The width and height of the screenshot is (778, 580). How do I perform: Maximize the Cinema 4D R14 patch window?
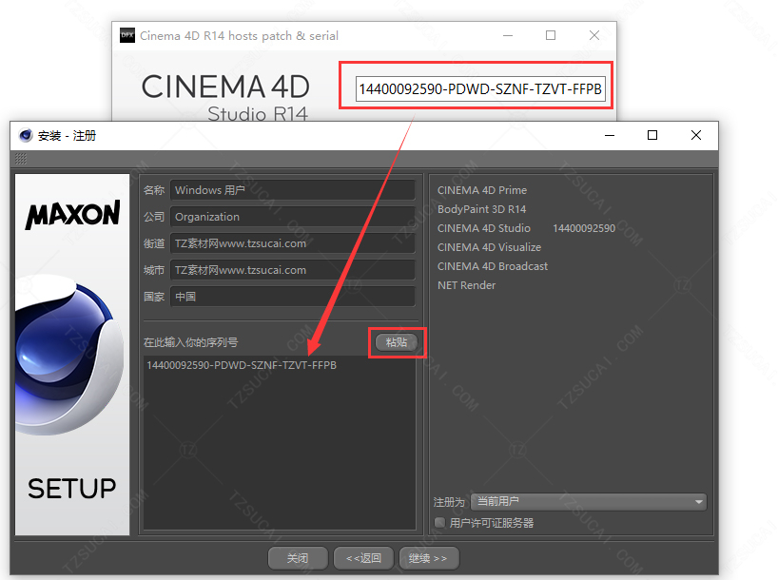(x=551, y=36)
